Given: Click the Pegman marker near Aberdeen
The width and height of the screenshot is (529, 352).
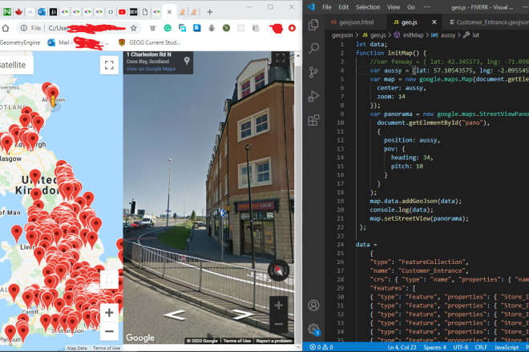Looking at the screenshot, I should coord(53,101).
